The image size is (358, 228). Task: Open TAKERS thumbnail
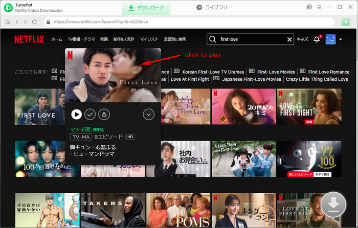coord(113,210)
